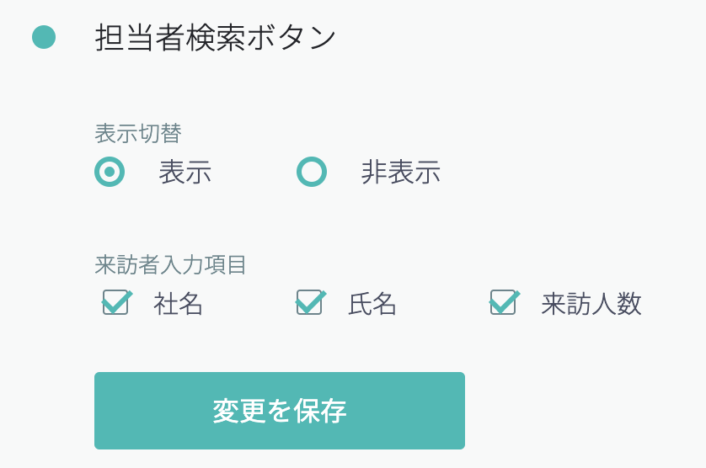
Task: Click the 表示切替 section label
Action: coord(138,133)
